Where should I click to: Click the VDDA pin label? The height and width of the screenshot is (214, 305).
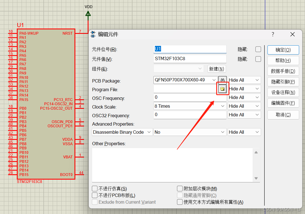[67, 139]
